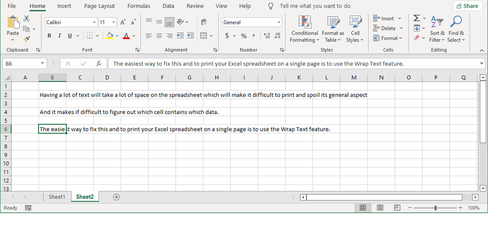Click the Paste clipboard icon

pos(13,22)
